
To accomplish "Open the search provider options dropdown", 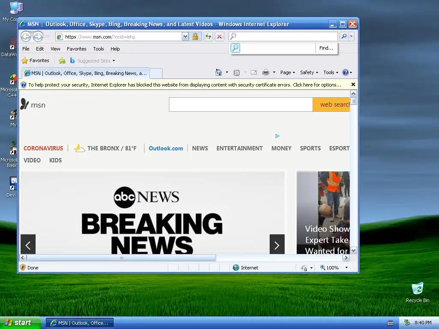I will click(x=352, y=36).
